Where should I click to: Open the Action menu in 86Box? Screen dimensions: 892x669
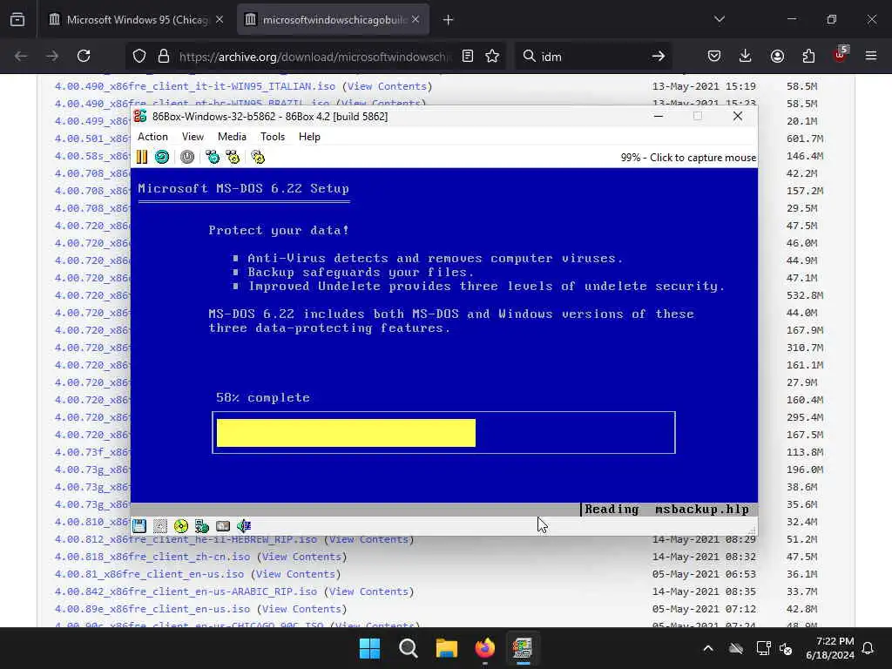pyautogui.click(x=152, y=137)
